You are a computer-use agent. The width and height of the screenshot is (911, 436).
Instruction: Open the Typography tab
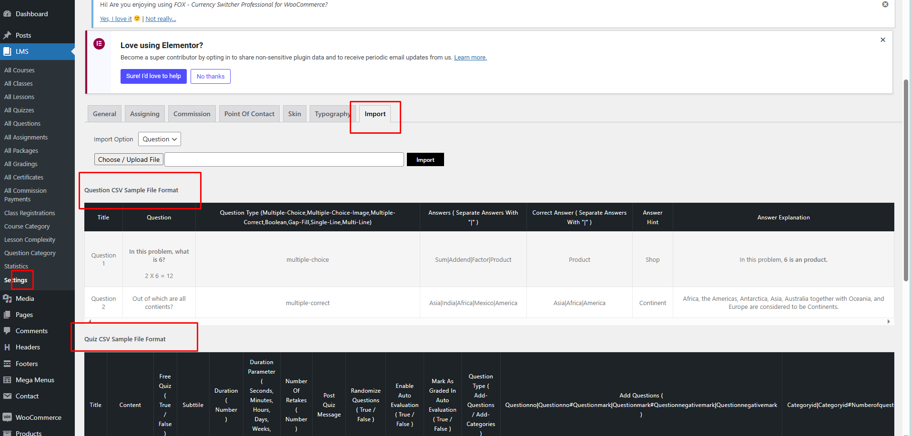[332, 114]
